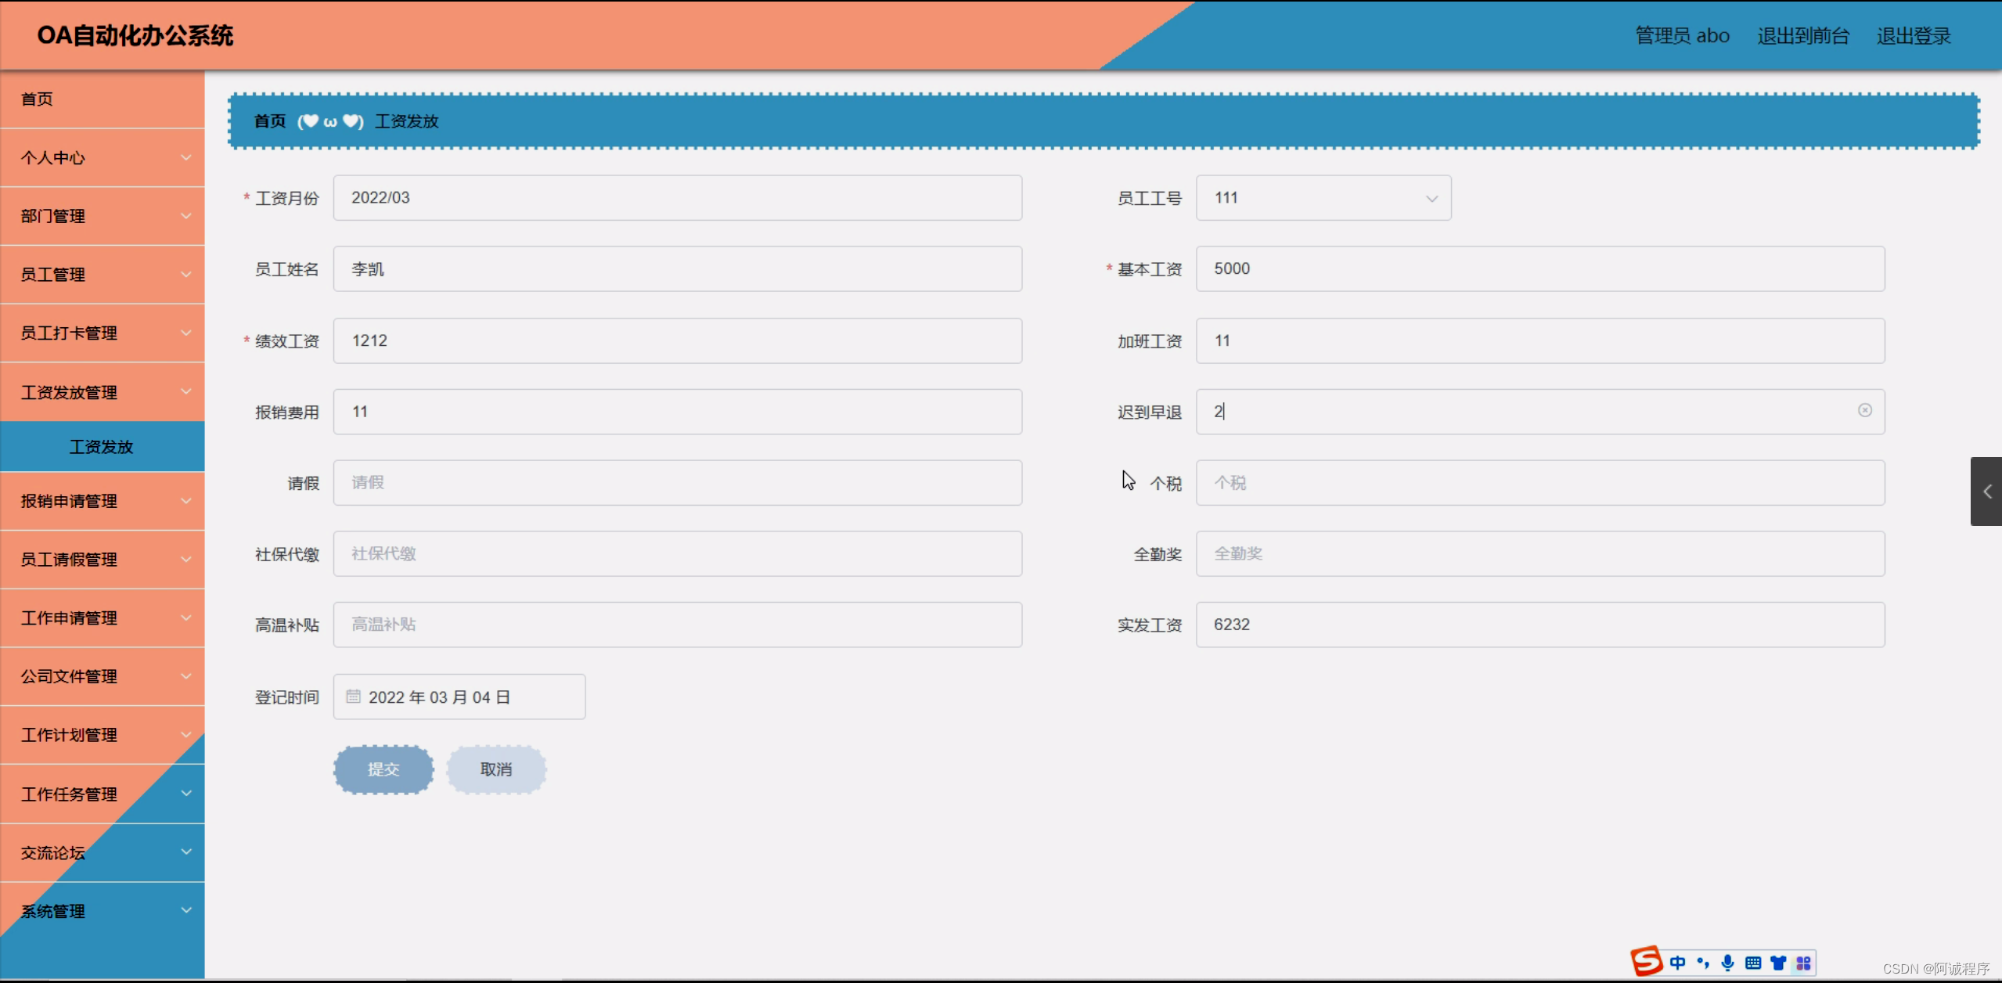Image resolution: width=2002 pixels, height=983 pixels.
Task: Click into the 个税 input field
Action: click(1539, 483)
